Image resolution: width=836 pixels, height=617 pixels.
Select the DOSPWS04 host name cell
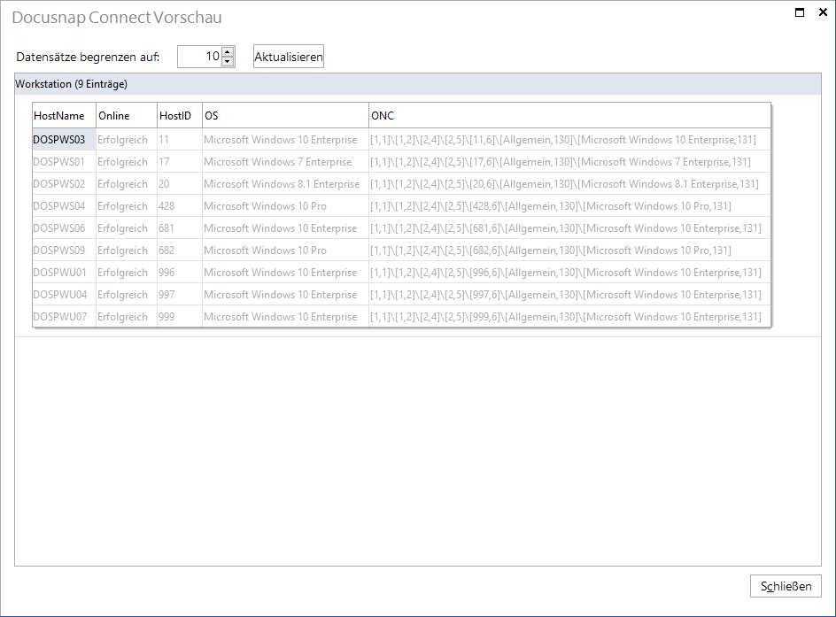pos(64,205)
